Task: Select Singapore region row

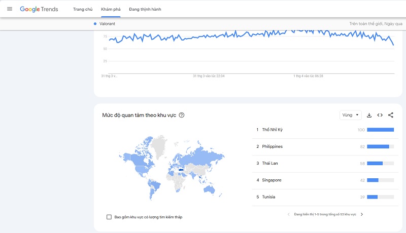Action: tap(325, 180)
